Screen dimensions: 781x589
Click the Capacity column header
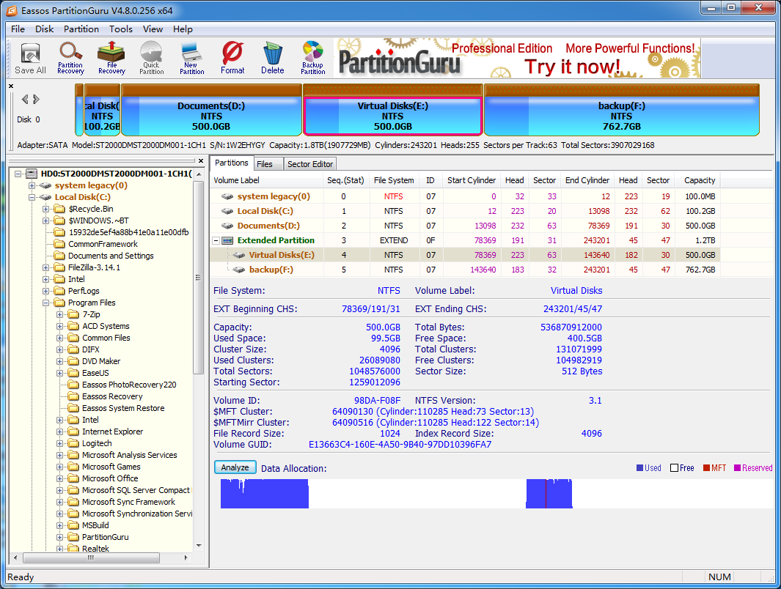(x=700, y=180)
